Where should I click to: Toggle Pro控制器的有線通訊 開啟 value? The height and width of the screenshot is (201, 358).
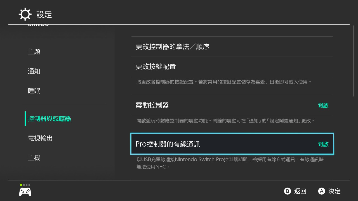coord(323,144)
